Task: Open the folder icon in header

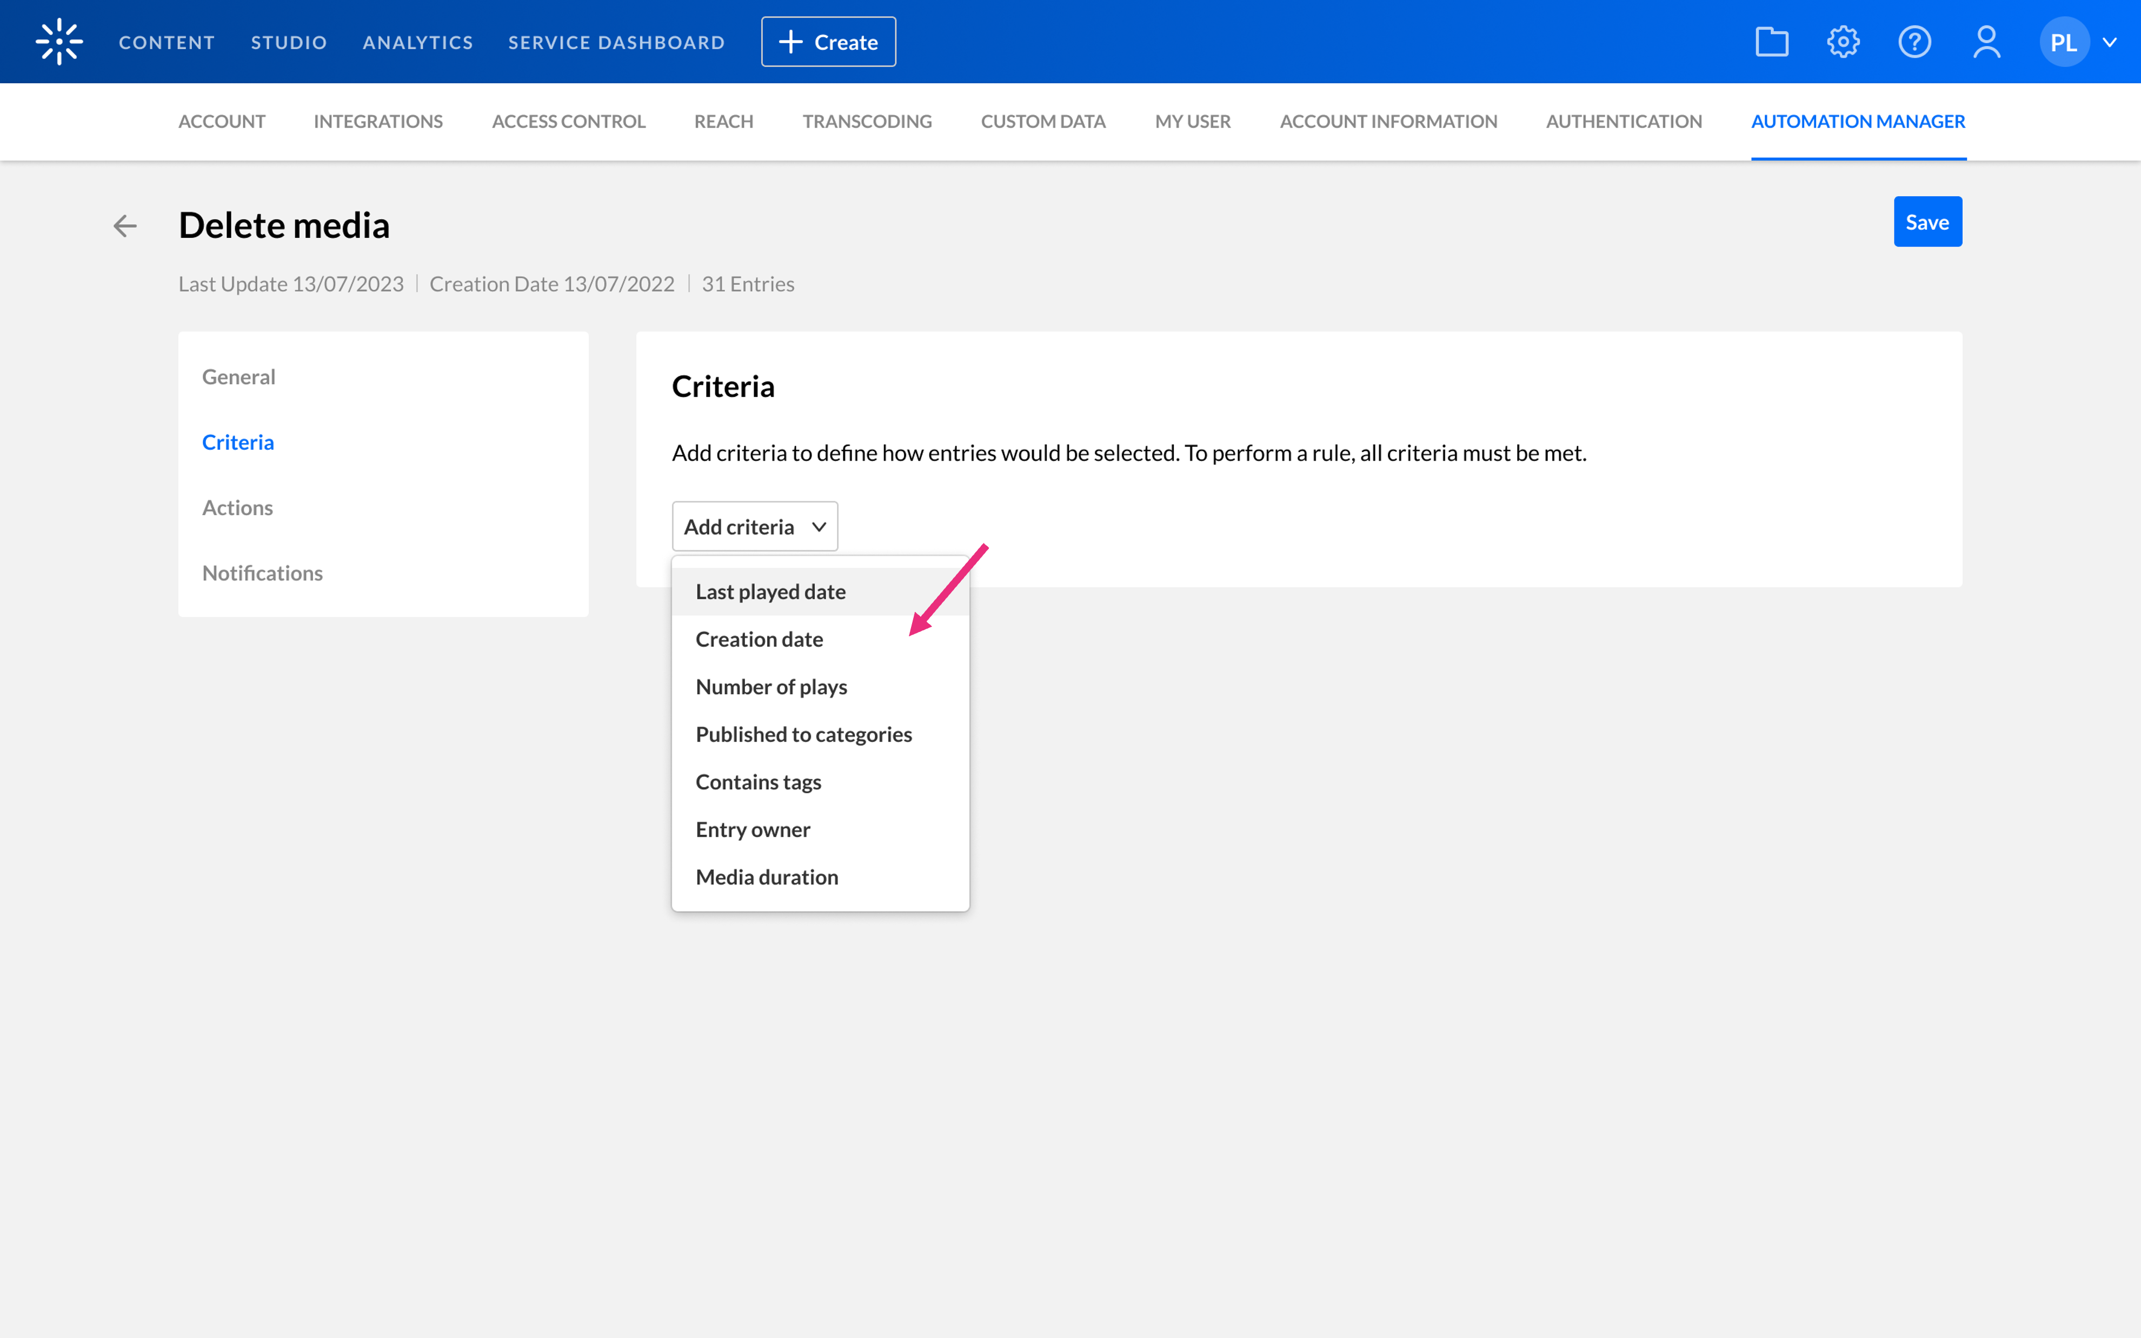Action: [x=1771, y=42]
